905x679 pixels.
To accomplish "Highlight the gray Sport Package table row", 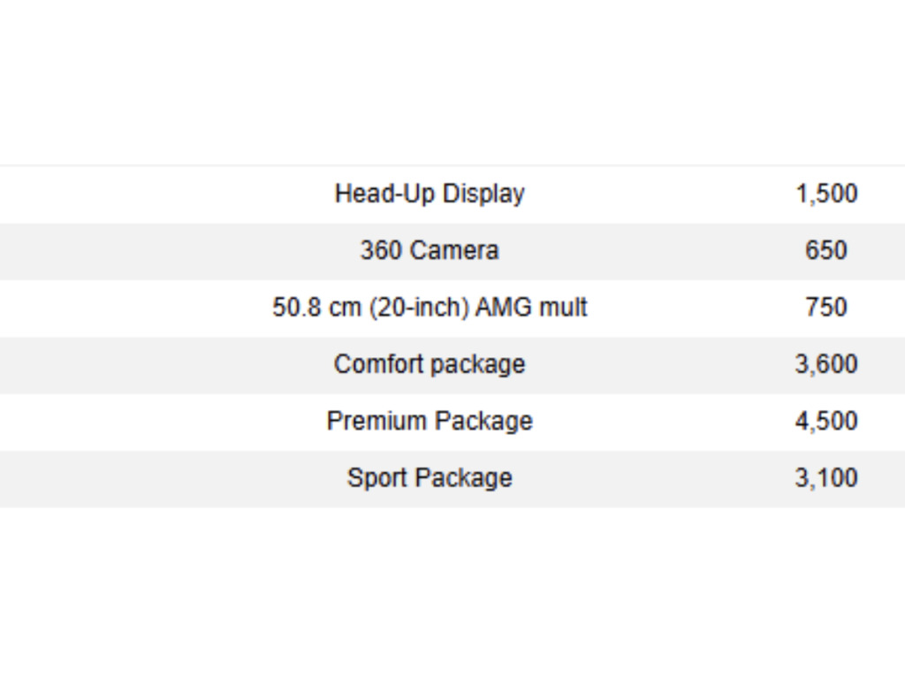I will (452, 478).
